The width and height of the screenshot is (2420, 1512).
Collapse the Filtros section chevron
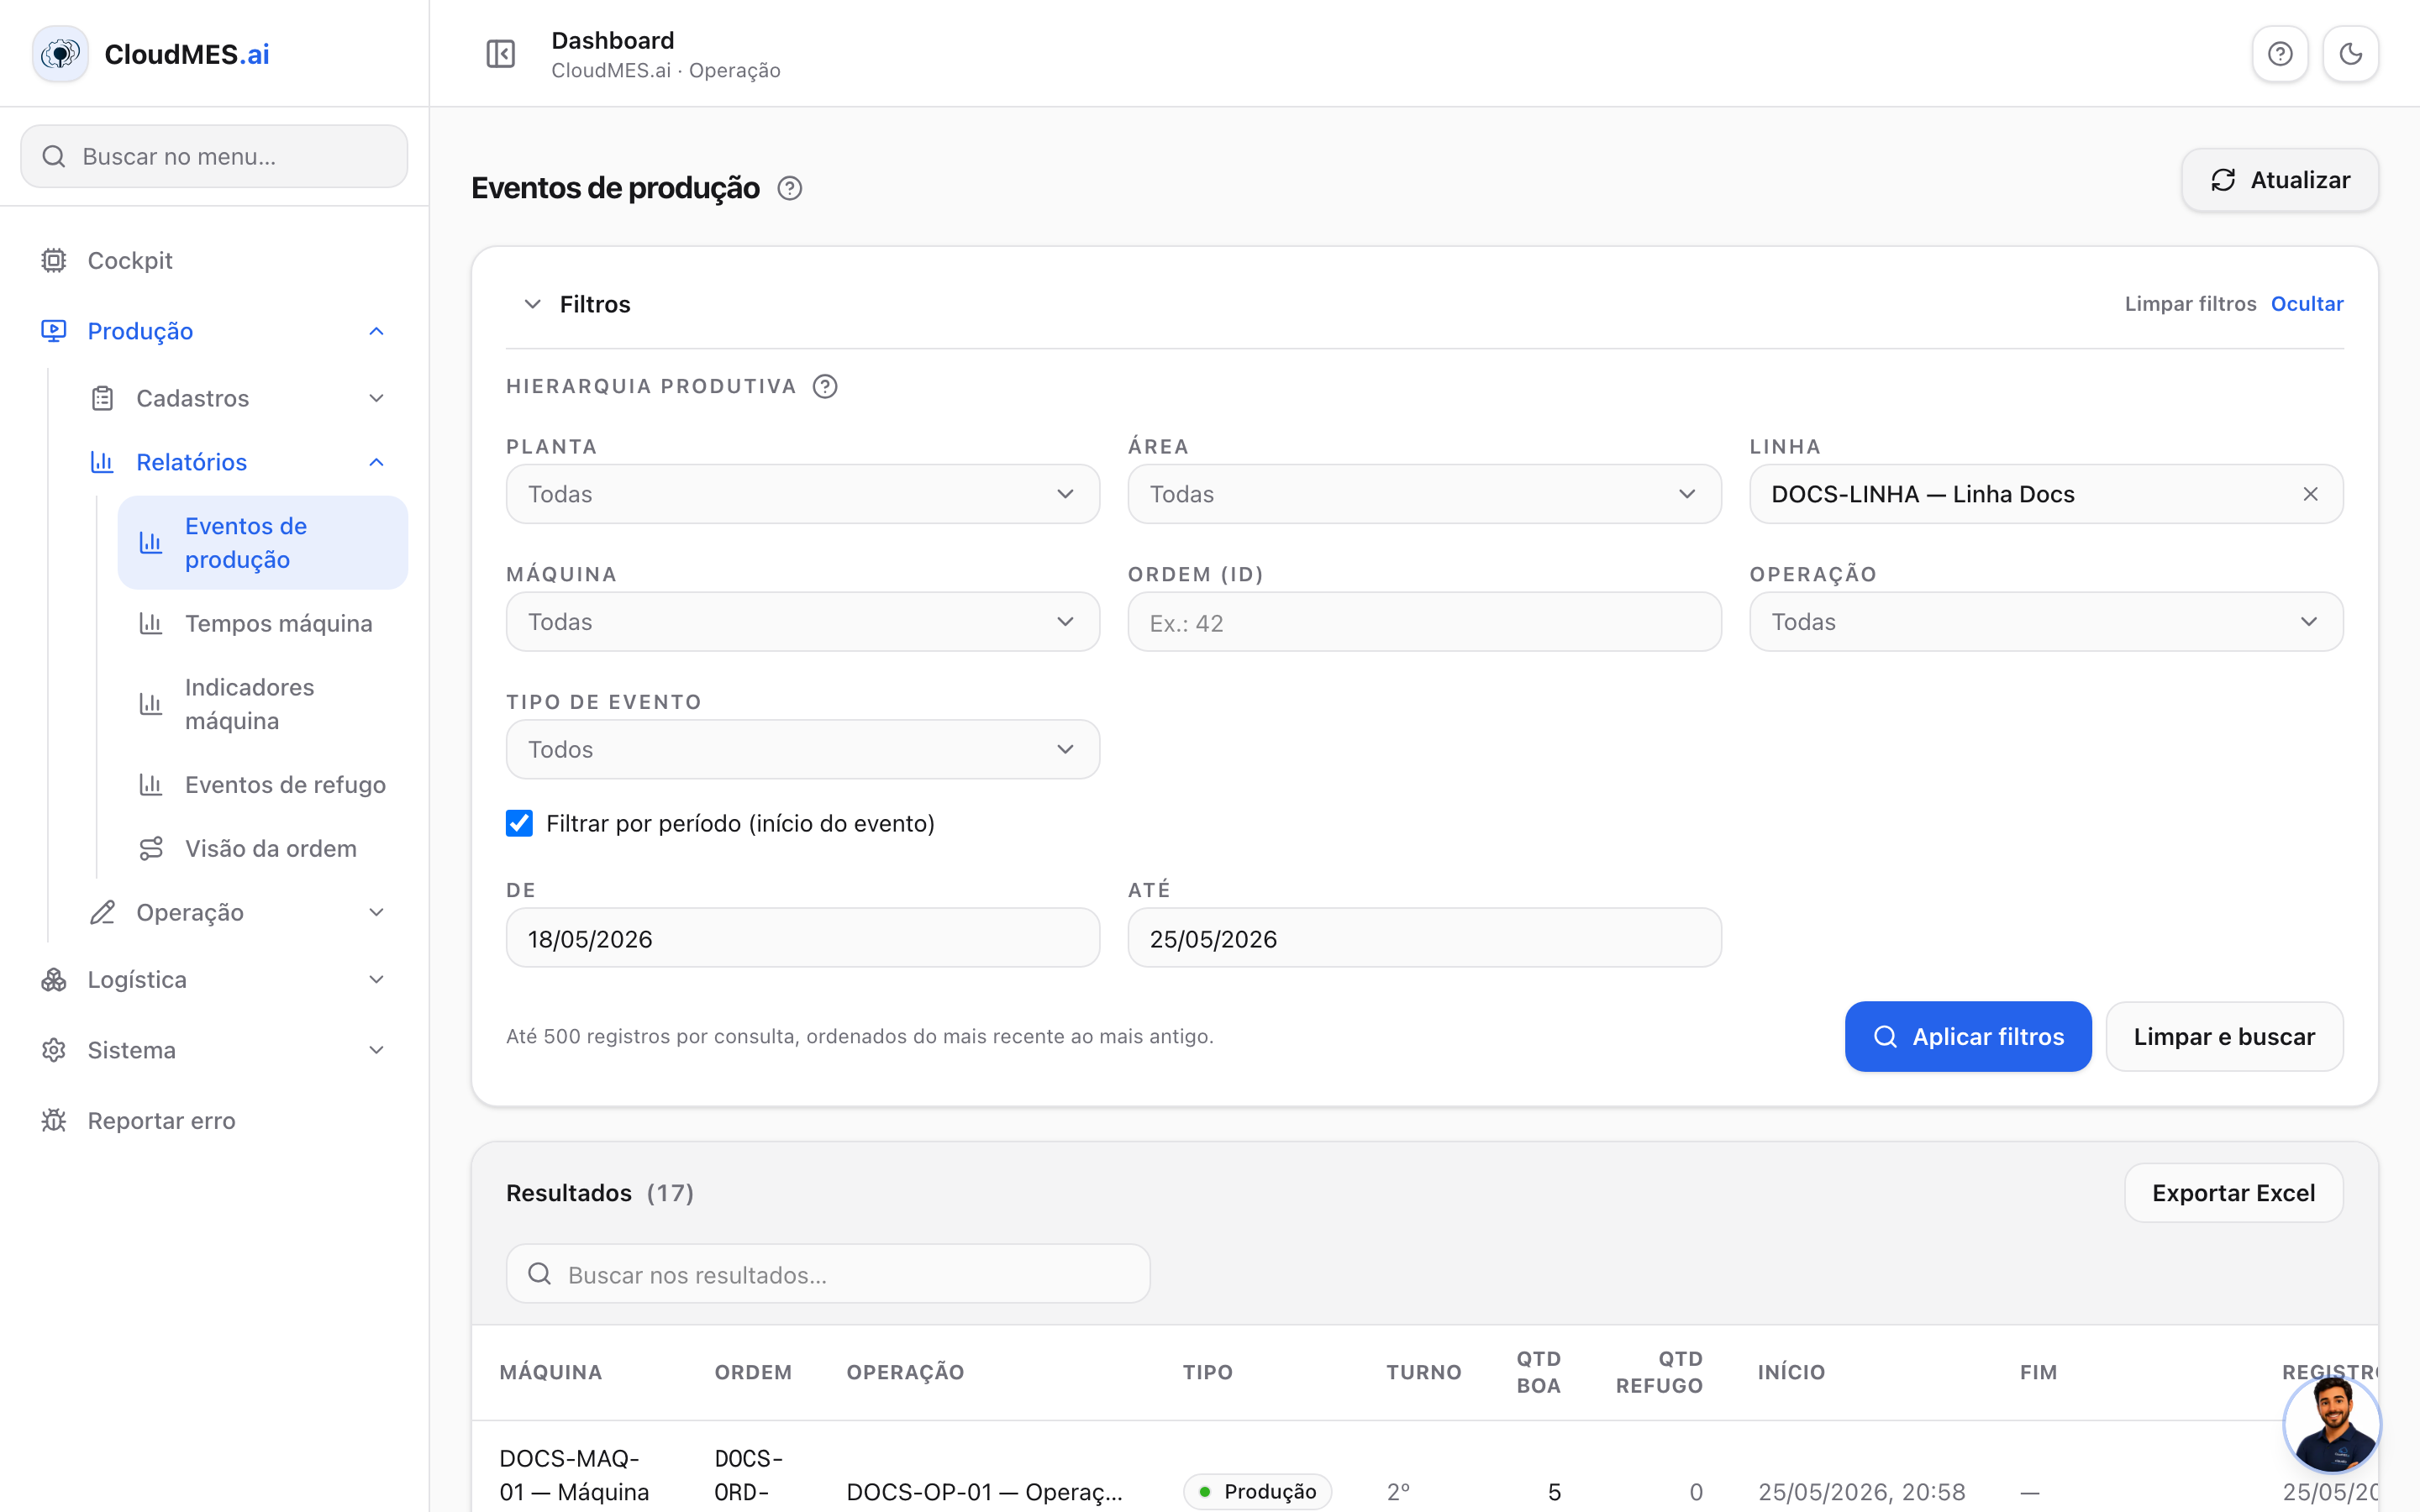(x=532, y=304)
